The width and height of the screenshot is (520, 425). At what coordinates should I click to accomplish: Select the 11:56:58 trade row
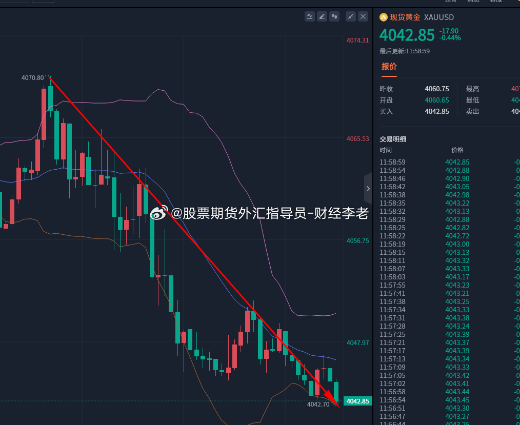point(450,392)
